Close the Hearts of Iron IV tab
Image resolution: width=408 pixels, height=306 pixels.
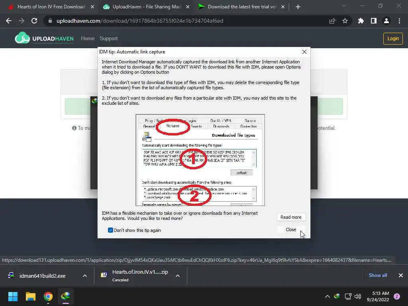(x=92, y=7)
